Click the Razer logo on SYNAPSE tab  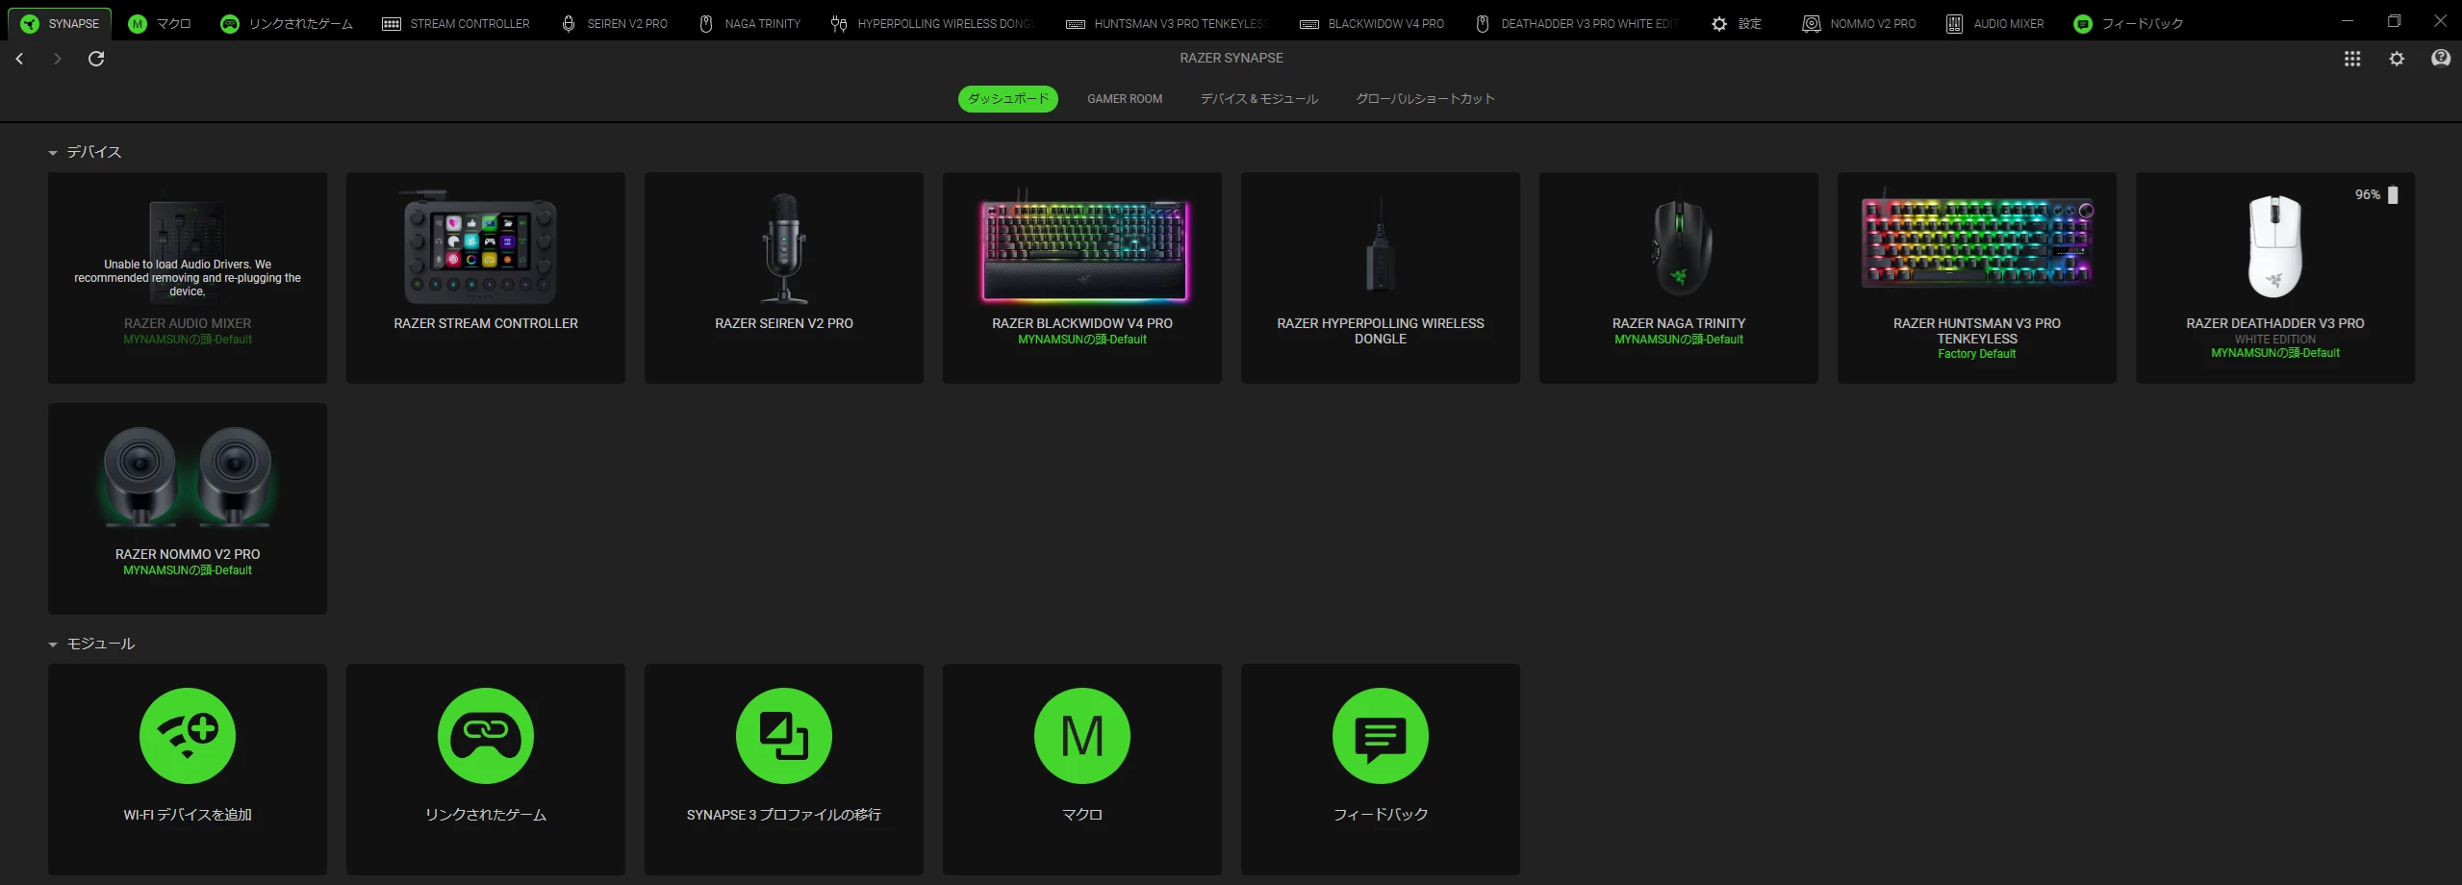pos(30,24)
